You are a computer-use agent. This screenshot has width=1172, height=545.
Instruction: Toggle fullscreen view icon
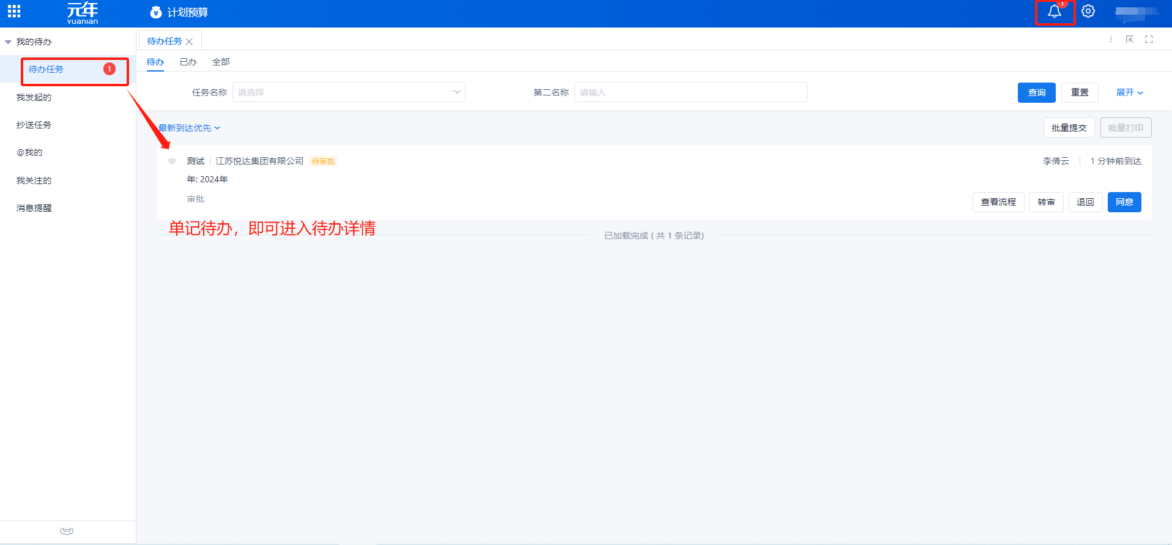tap(1149, 39)
